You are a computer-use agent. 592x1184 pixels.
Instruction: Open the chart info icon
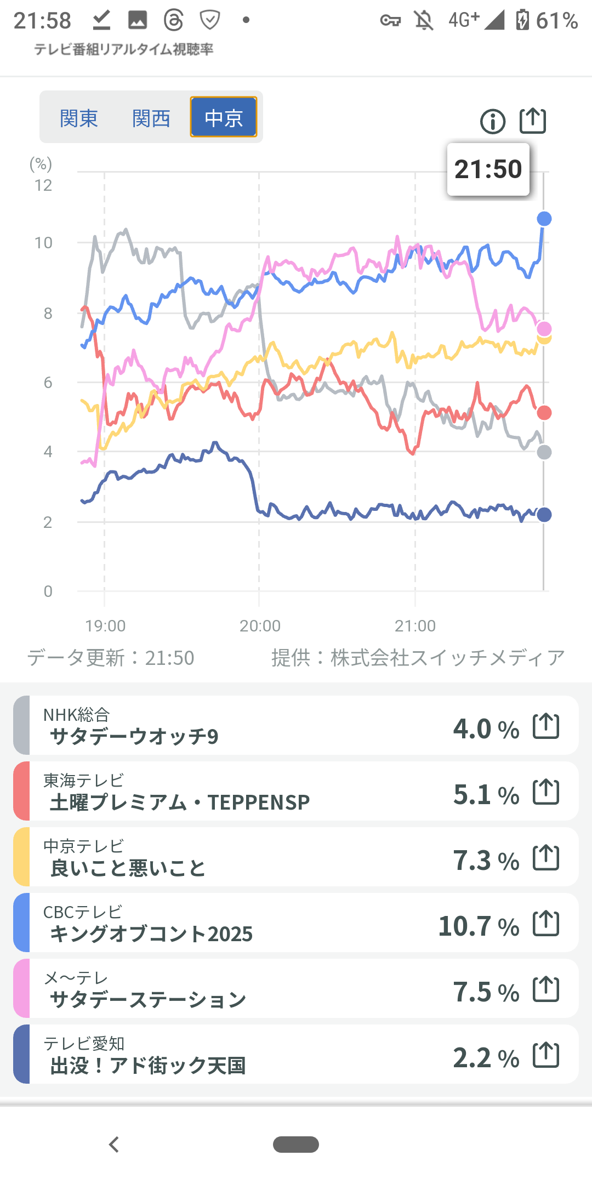(x=492, y=121)
